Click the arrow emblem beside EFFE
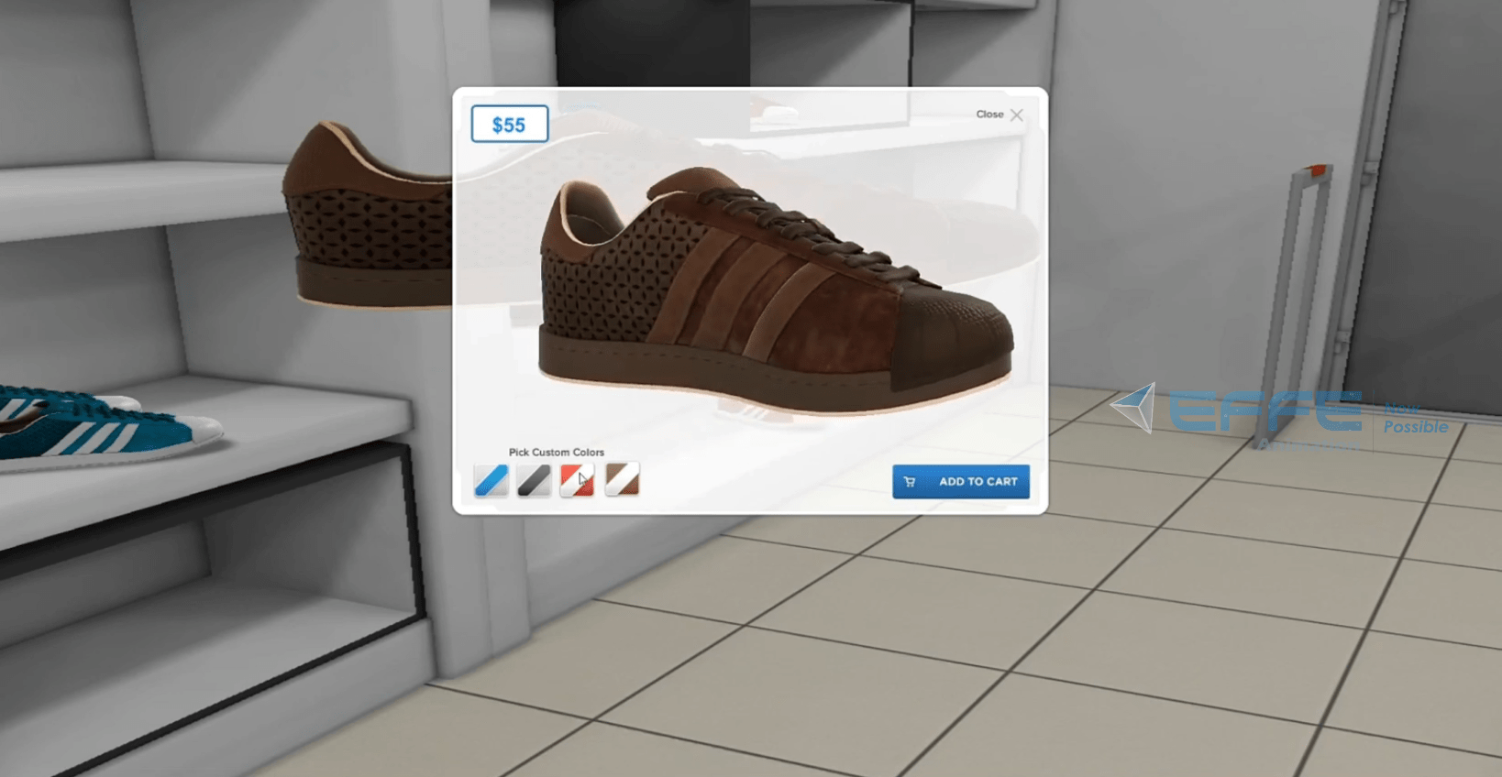This screenshot has width=1502, height=777. coord(1135,407)
